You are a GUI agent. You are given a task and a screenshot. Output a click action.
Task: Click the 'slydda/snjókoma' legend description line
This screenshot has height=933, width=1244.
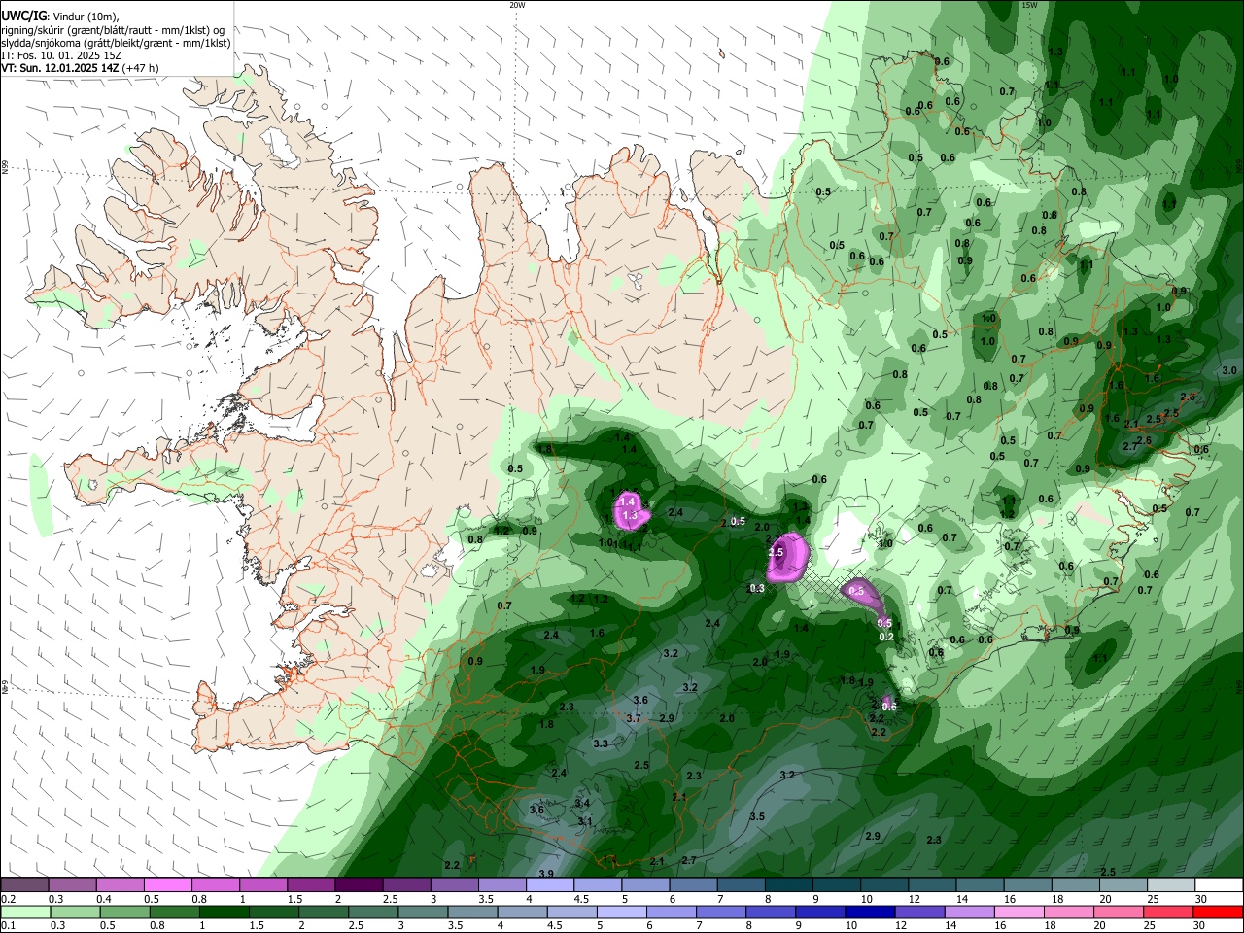click(x=116, y=43)
